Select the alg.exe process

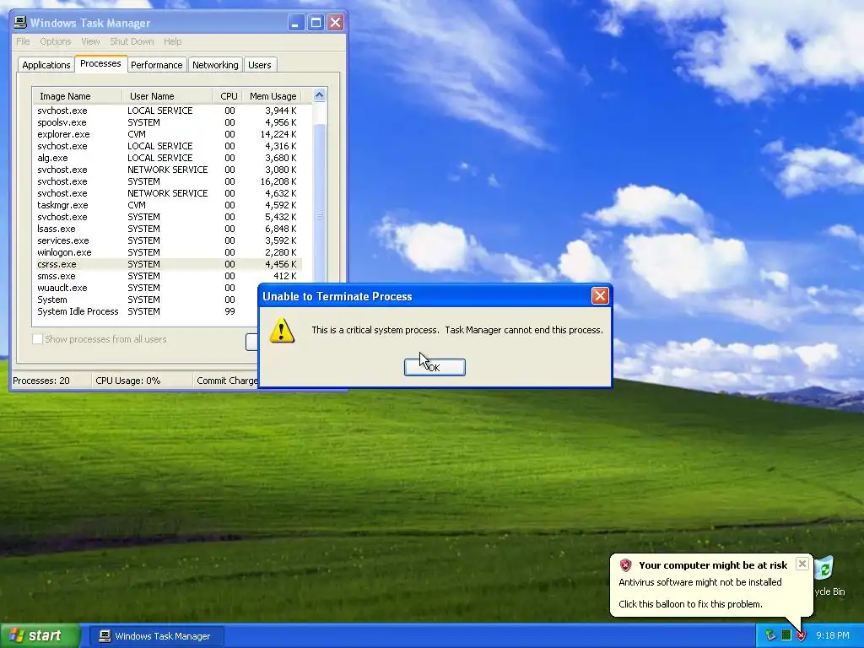pos(168,158)
